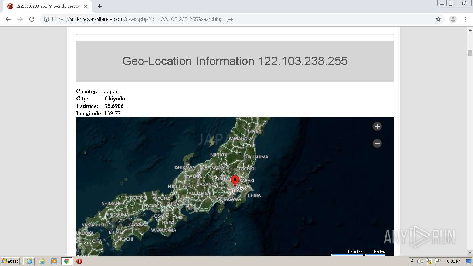
Task: Click the Kagawa label on the map
Action: 137,225
